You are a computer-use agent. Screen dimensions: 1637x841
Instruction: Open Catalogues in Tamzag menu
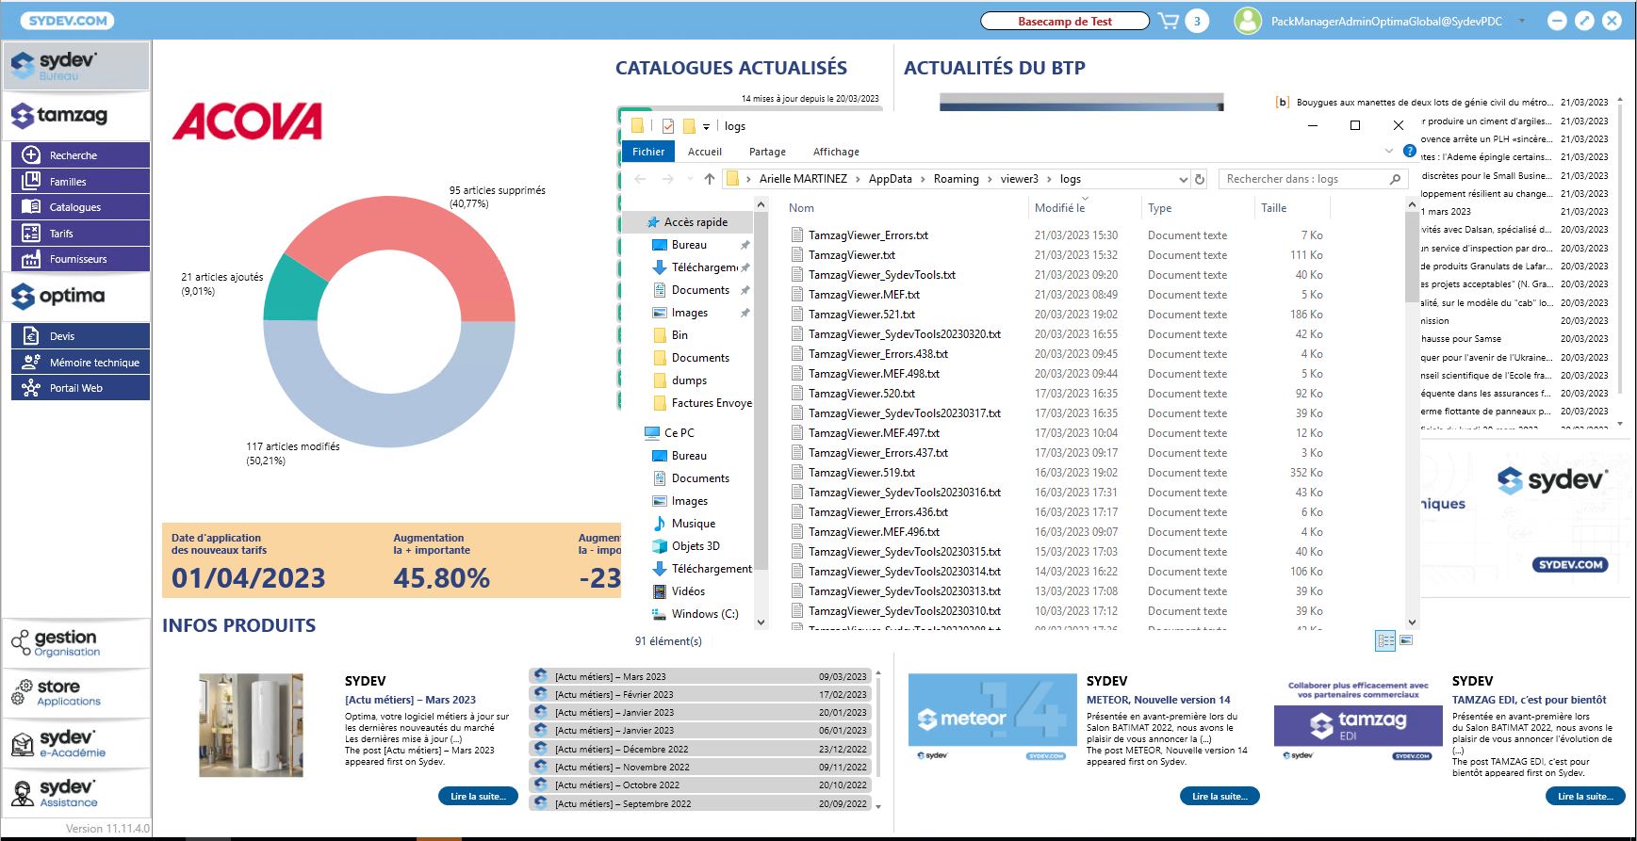[81, 207]
